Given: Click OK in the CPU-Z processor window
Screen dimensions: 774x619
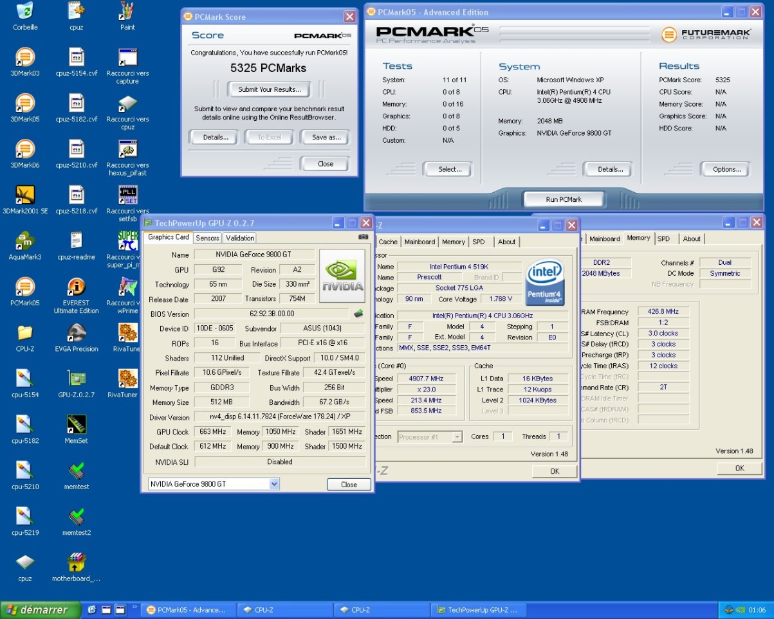Looking at the screenshot, I should click(554, 471).
